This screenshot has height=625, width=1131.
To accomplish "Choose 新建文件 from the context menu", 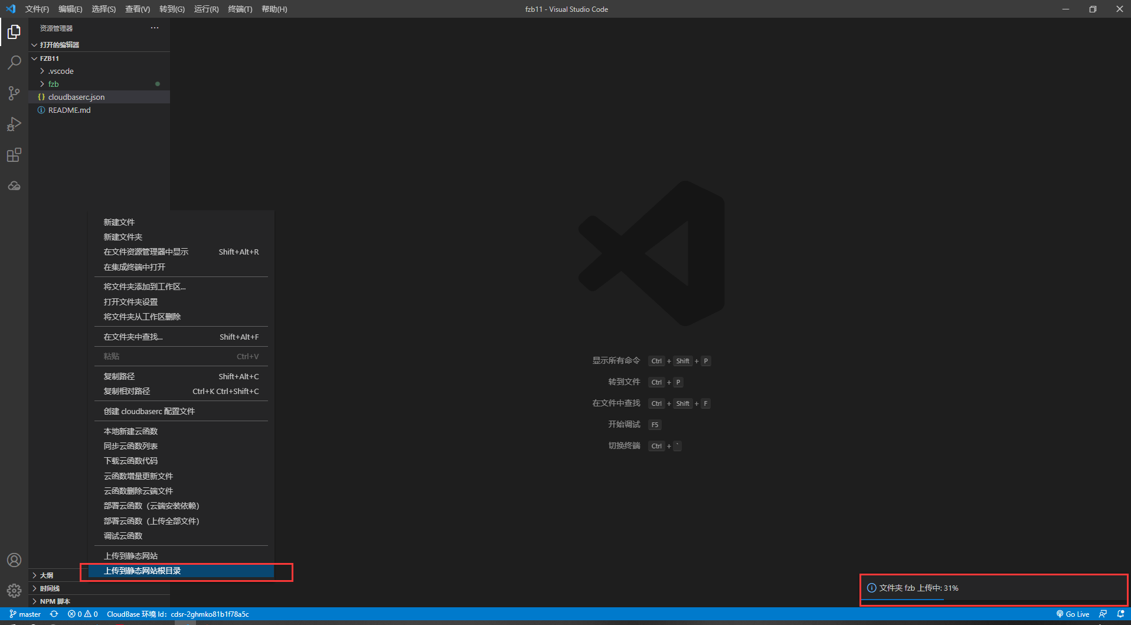I will (x=181, y=222).
